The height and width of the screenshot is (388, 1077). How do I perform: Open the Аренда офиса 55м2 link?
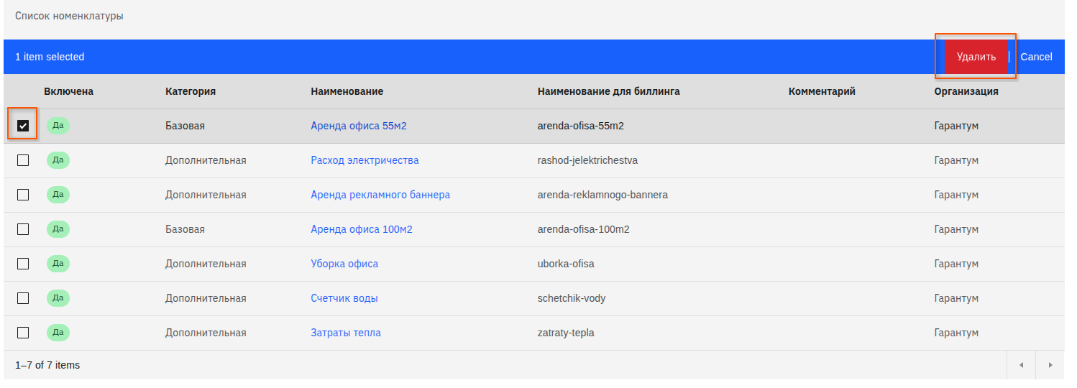pos(359,126)
